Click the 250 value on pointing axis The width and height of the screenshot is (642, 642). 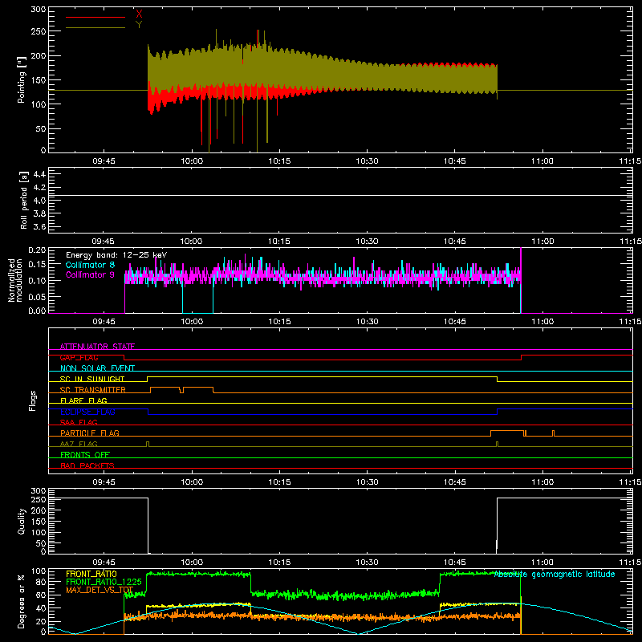38,31
